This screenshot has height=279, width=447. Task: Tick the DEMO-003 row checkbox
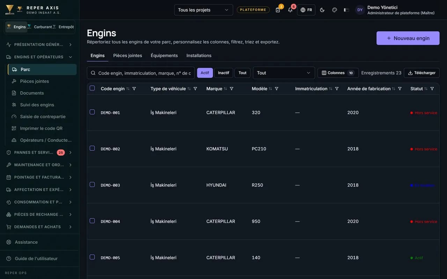pyautogui.click(x=92, y=184)
